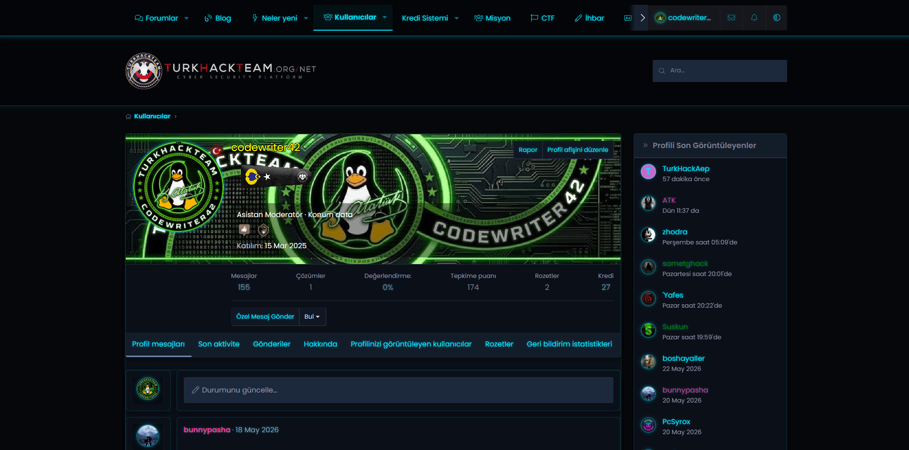Switch to the Hakkında tab
Viewport: 909px width, 450px height.
click(321, 344)
